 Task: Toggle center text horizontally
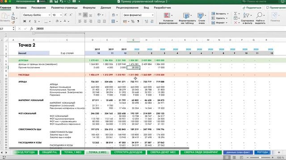85,21
